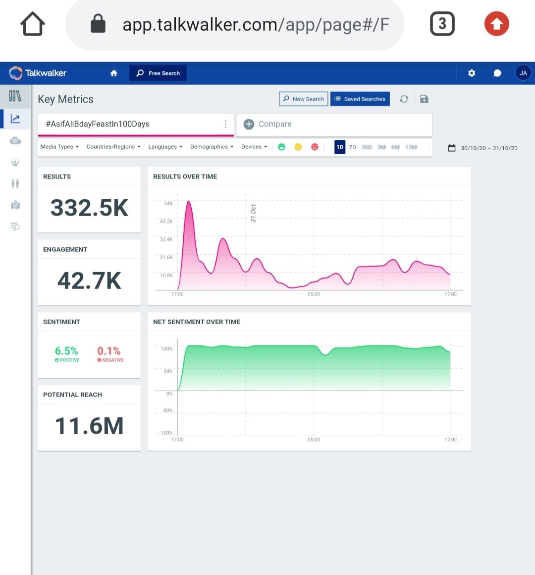
Task: Open the demographics people sidebar icon
Action: click(x=15, y=183)
